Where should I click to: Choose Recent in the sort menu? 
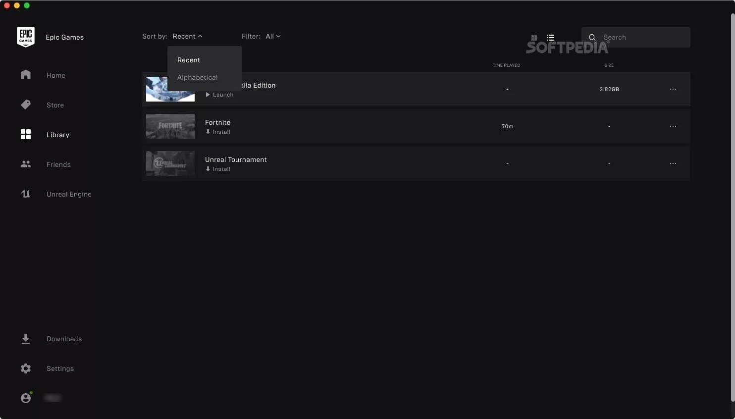pyautogui.click(x=189, y=60)
